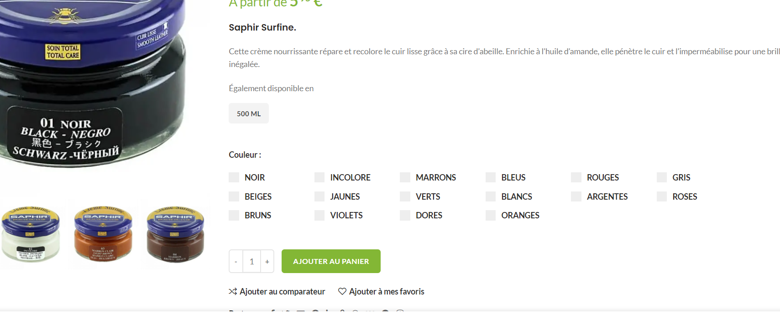The height and width of the screenshot is (315, 780).
Task: Pick the VIOLETS color option
Action: 319,215
